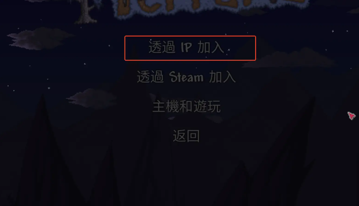The height and width of the screenshot is (206, 359).
Task: Click the small cloud left of 主機和遊玩
Action: click(91, 98)
